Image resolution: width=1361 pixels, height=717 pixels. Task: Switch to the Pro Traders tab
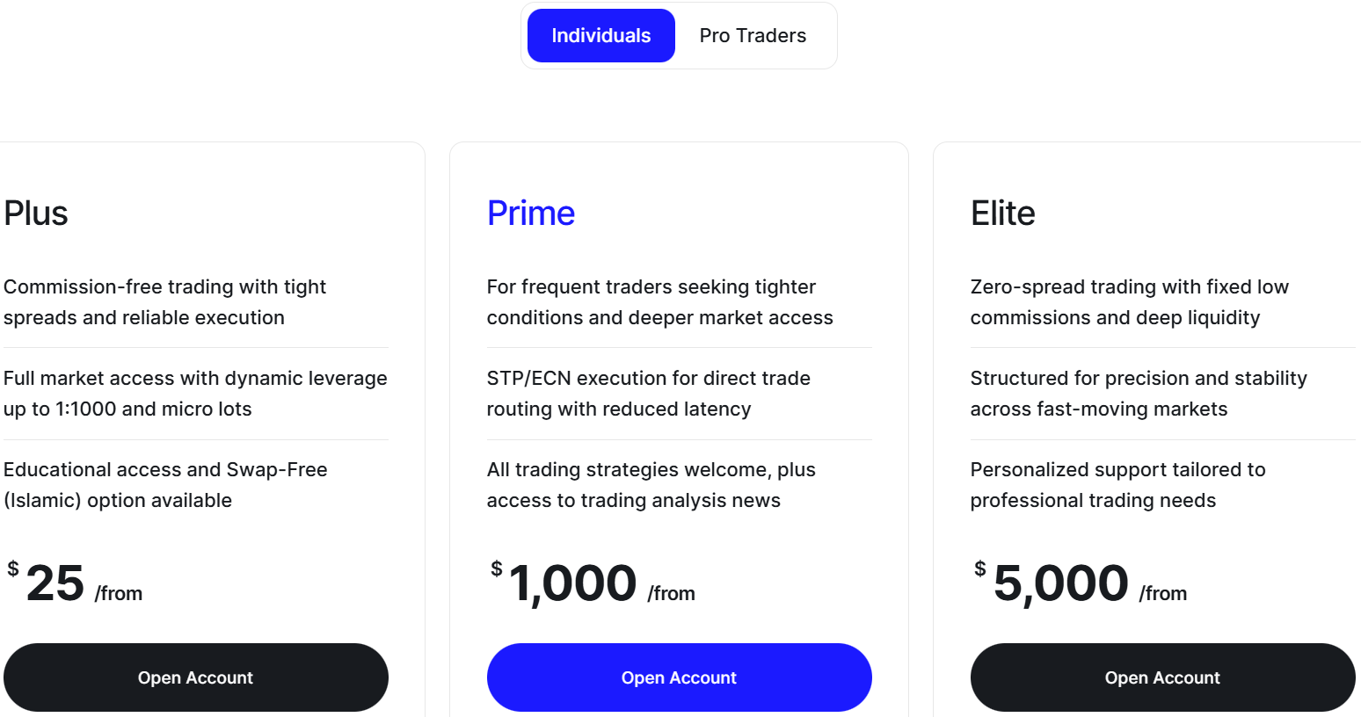click(x=753, y=36)
